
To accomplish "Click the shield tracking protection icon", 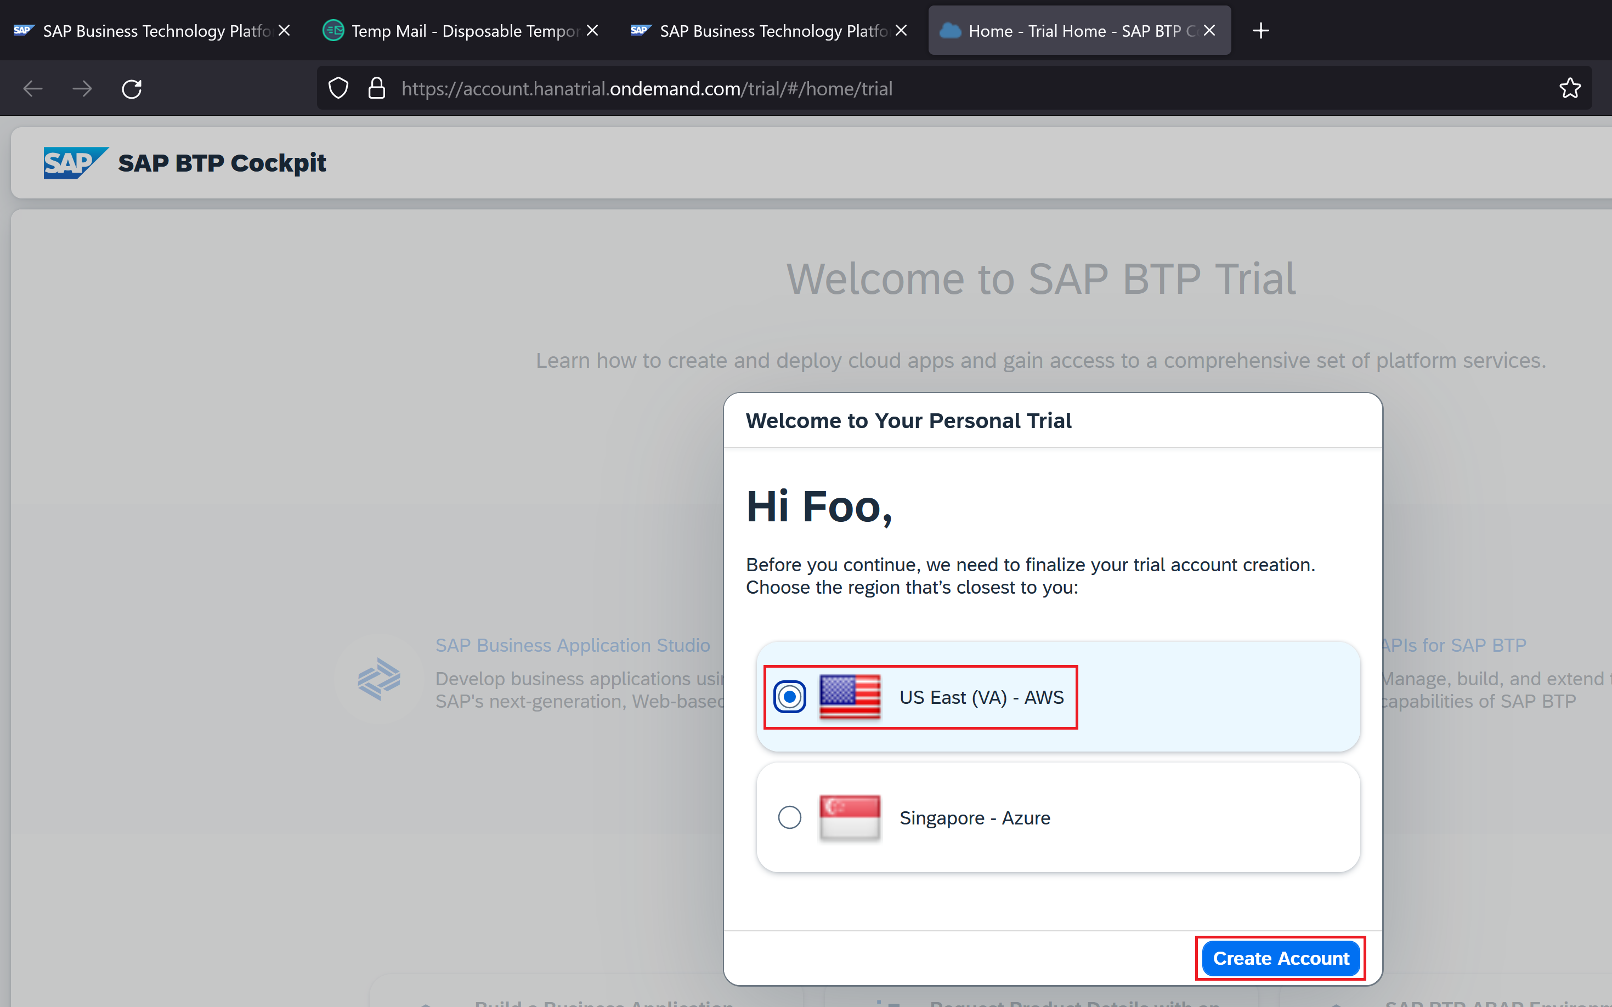I will click(338, 89).
